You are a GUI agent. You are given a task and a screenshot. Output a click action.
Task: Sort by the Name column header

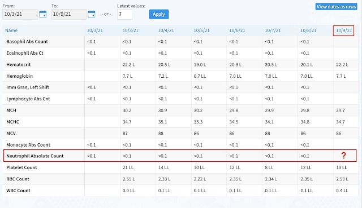(11, 30)
